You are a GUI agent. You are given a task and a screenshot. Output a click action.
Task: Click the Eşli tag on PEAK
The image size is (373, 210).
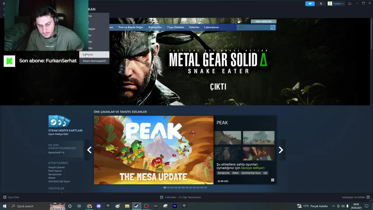click(x=265, y=173)
